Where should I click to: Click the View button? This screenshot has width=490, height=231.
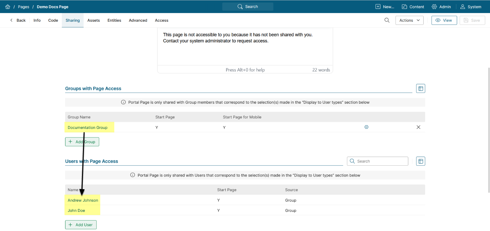[x=444, y=20]
